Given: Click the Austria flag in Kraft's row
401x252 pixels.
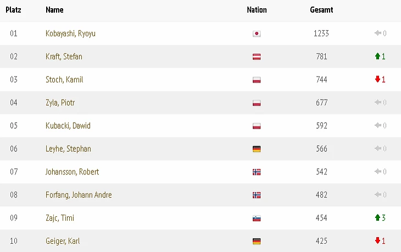Looking at the screenshot, I should (x=257, y=57).
